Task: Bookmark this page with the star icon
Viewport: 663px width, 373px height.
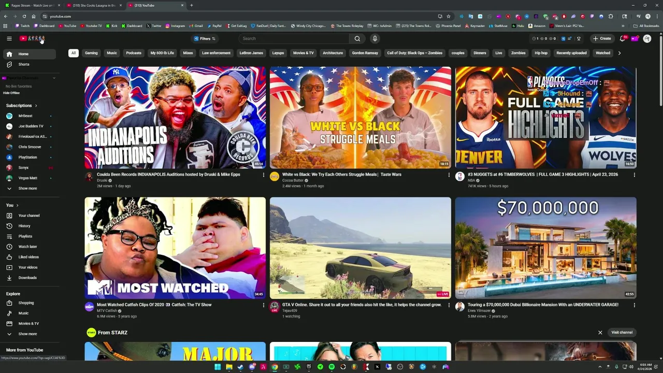Action: pyautogui.click(x=449, y=16)
